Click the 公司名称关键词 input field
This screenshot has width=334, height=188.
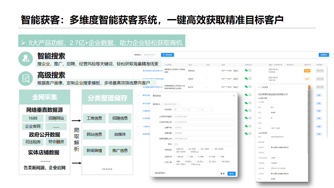coord(204,116)
